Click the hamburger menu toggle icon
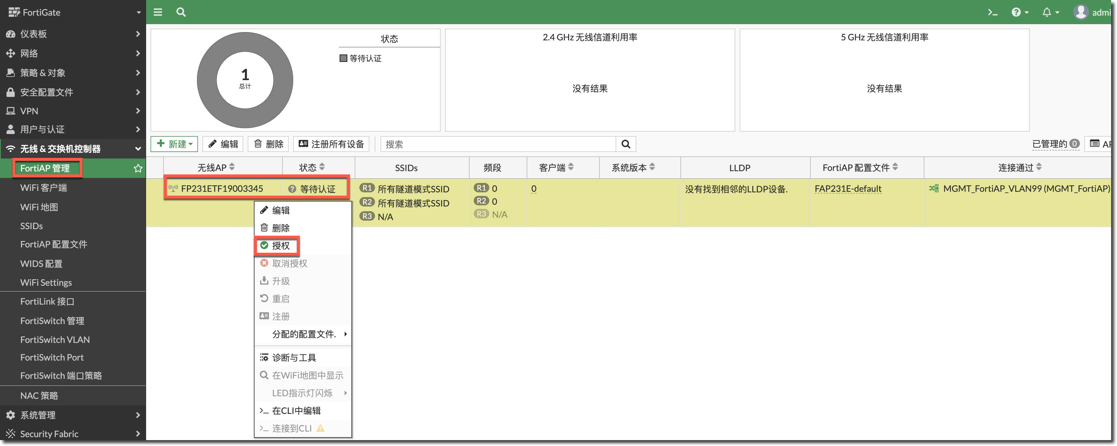The width and height of the screenshot is (1117, 446). (158, 12)
